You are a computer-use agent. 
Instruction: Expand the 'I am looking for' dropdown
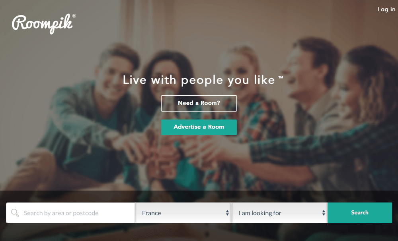coord(280,213)
